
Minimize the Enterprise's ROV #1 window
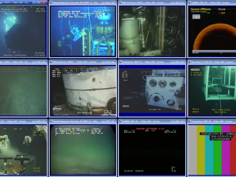[173, 62]
